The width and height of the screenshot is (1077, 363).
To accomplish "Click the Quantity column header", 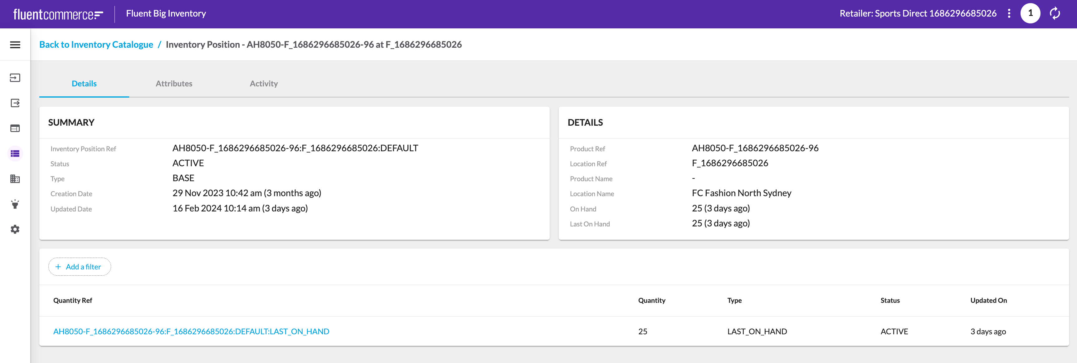I will click(x=651, y=300).
